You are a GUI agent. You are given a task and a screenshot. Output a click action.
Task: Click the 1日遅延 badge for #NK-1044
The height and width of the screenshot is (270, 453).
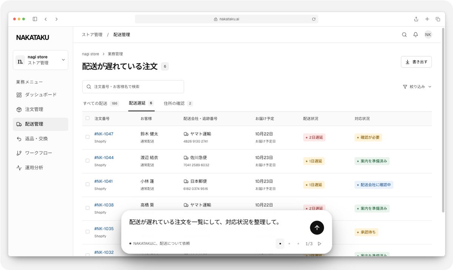coord(314,161)
